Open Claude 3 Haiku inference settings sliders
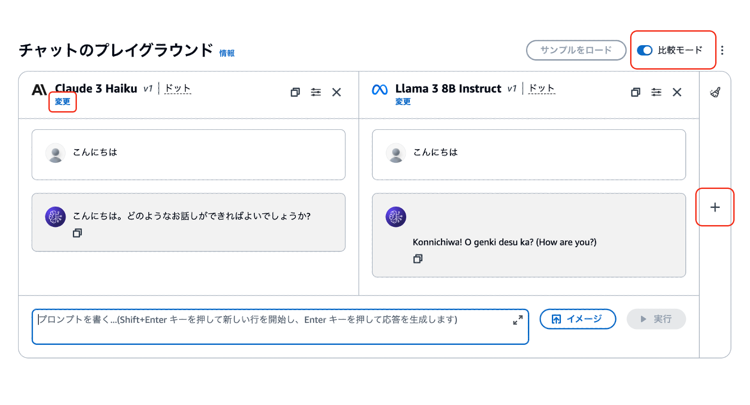This screenshot has width=750, height=405. click(x=316, y=92)
